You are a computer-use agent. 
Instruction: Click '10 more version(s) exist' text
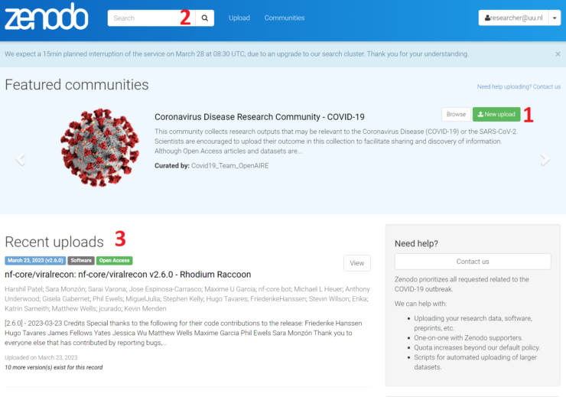(x=54, y=367)
